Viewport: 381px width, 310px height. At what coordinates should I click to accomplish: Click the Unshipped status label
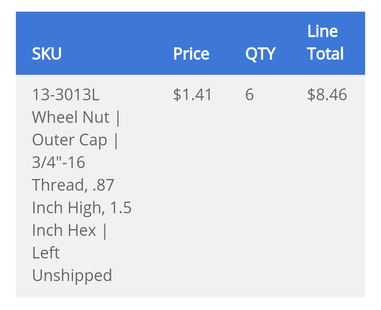click(x=72, y=276)
